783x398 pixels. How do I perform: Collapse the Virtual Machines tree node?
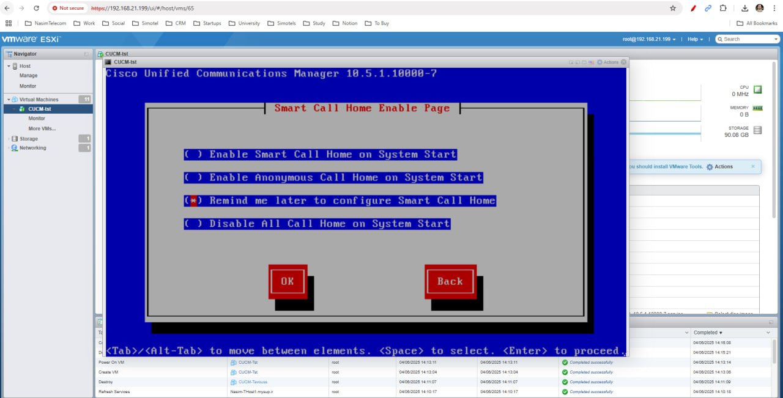coord(9,100)
